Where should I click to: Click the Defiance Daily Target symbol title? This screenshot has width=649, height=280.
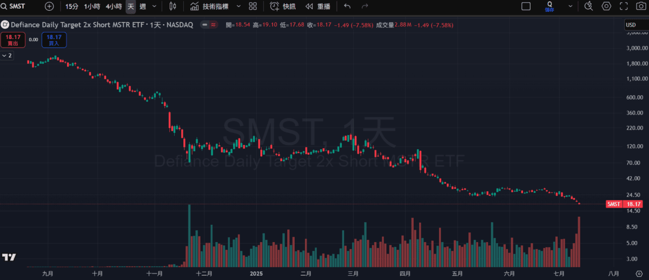click(x=102, y=25)
